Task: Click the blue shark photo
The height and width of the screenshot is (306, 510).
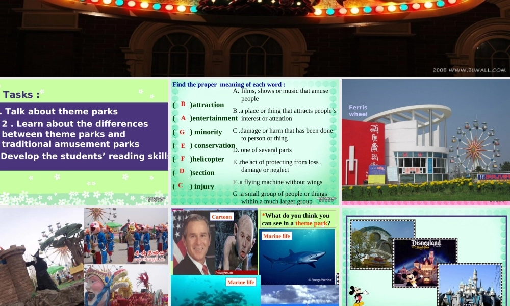Action: click(x=298, y=257)
